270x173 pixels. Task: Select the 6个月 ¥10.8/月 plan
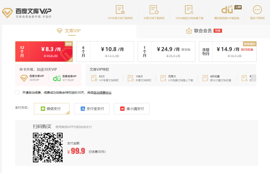(105, 52)
